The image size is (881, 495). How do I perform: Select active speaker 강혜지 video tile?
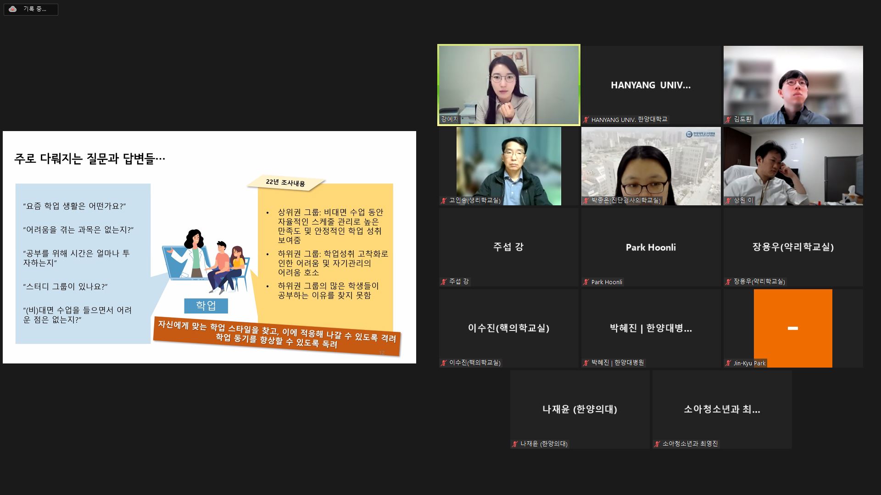point(508,85)
